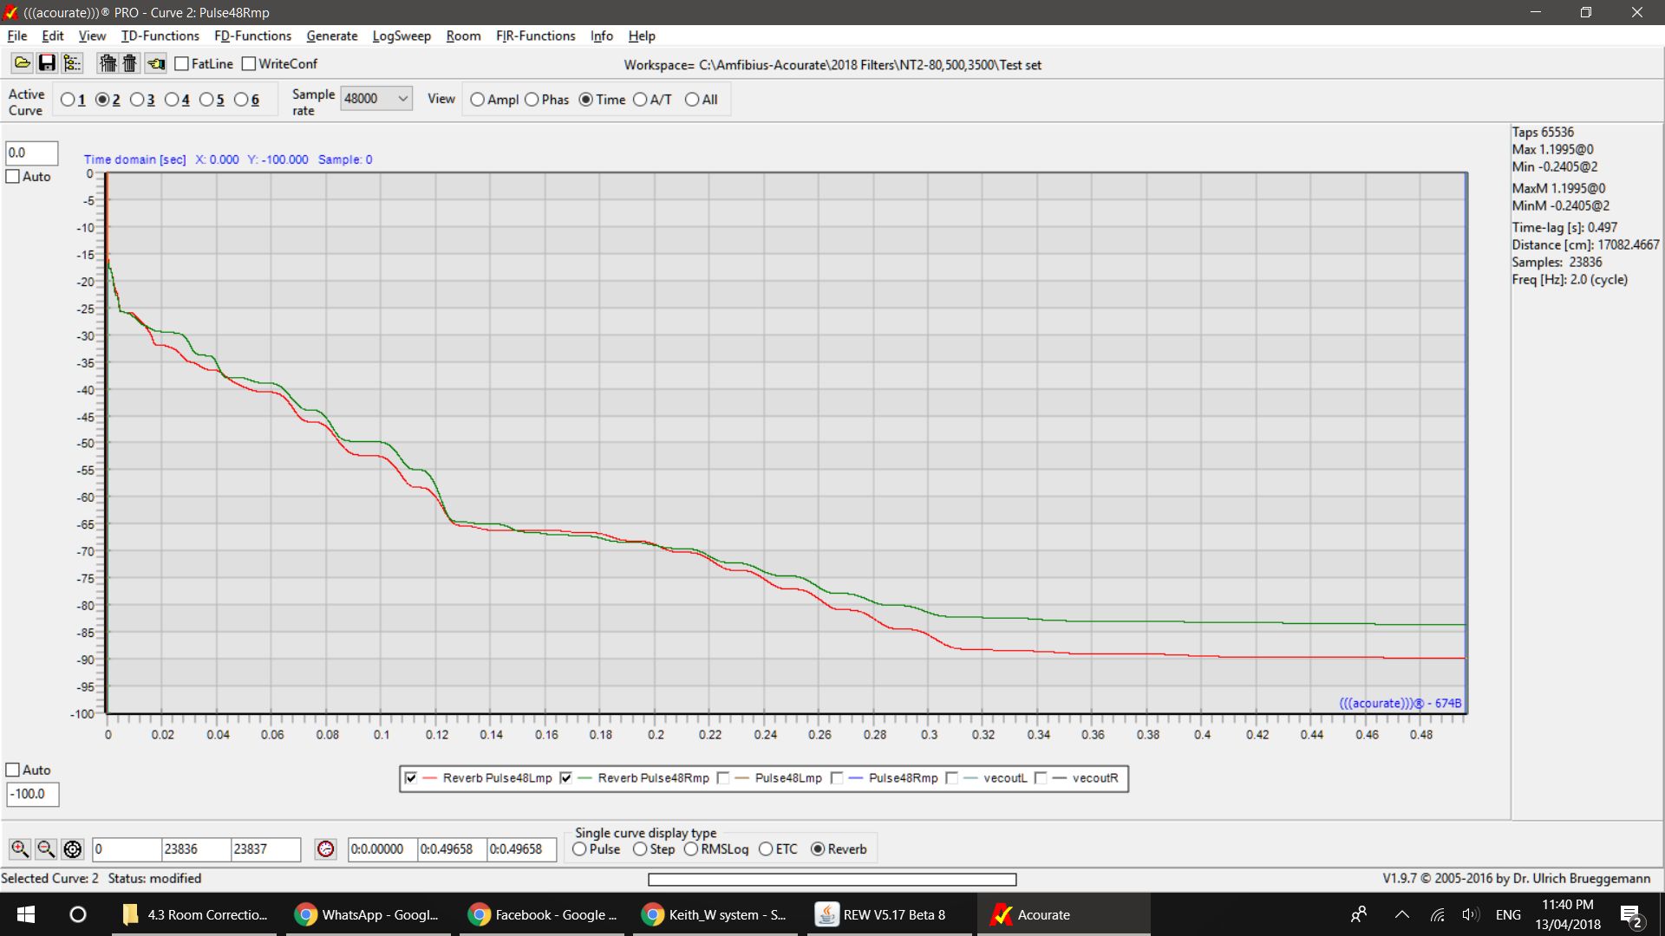Open the LogSweep menu
This screenshot has width=1665, height=936.
(x=401, y=36)
